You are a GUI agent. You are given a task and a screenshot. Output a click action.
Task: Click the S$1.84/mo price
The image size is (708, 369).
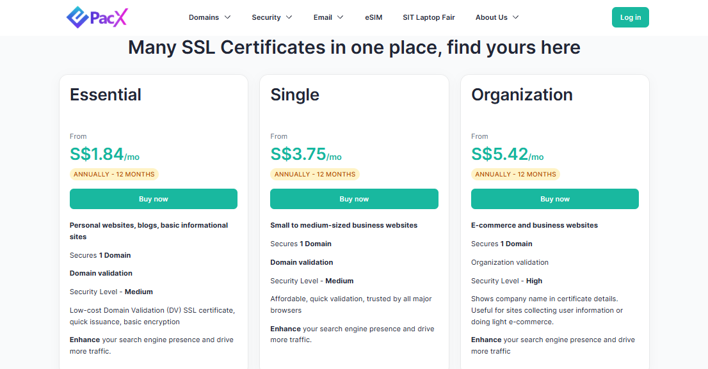pyautogui.click(x=104, y=154)
